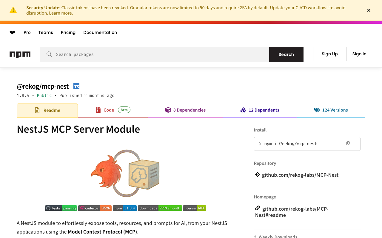
Task: Open the 12 Dependents tab
Action: click(260, 110)
